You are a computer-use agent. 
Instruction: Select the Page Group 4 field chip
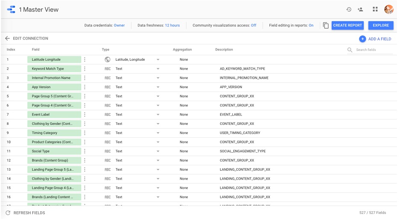pyautogui.click(x=54, y=105)
